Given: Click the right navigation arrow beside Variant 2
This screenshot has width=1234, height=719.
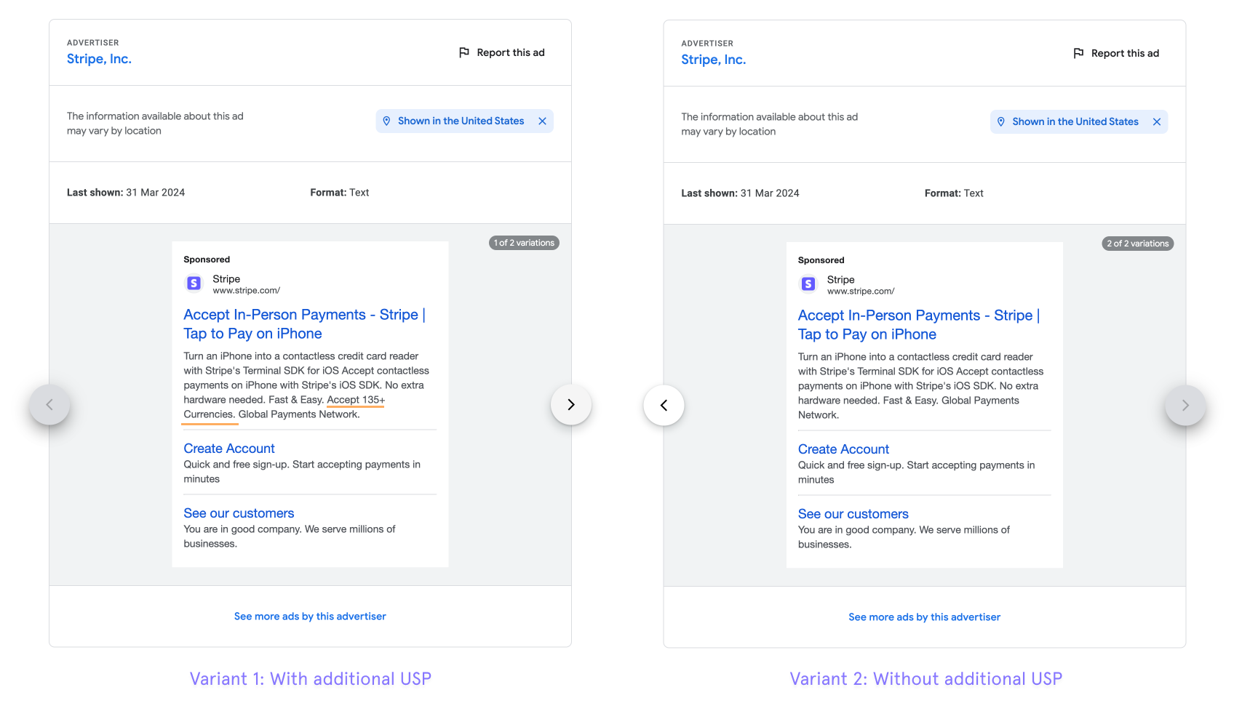Looking at the screenshot, I should click(x=1185, y=406).
